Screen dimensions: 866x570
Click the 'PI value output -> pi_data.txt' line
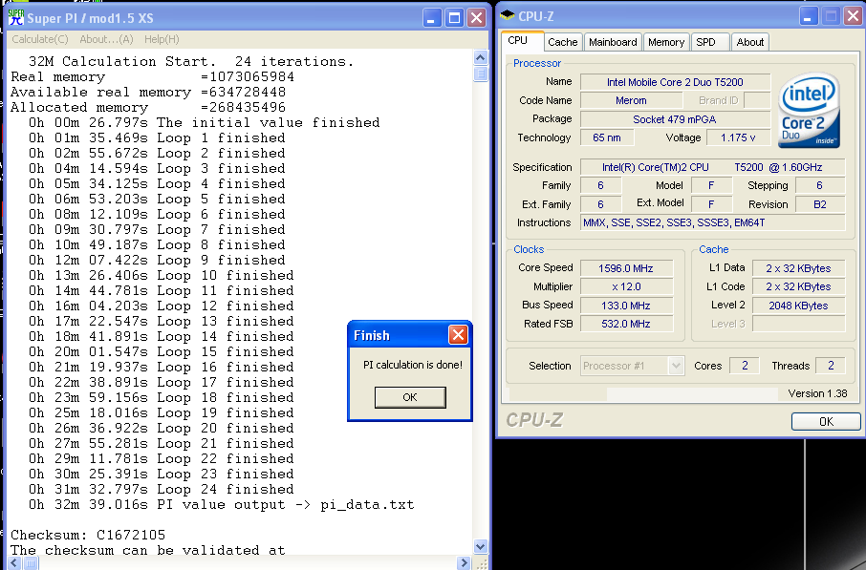(222, 504)
